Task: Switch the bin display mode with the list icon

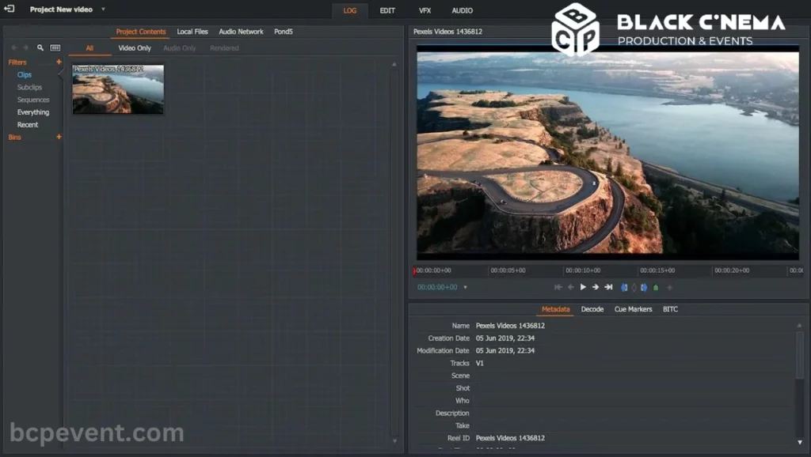Action: (54, 47)
